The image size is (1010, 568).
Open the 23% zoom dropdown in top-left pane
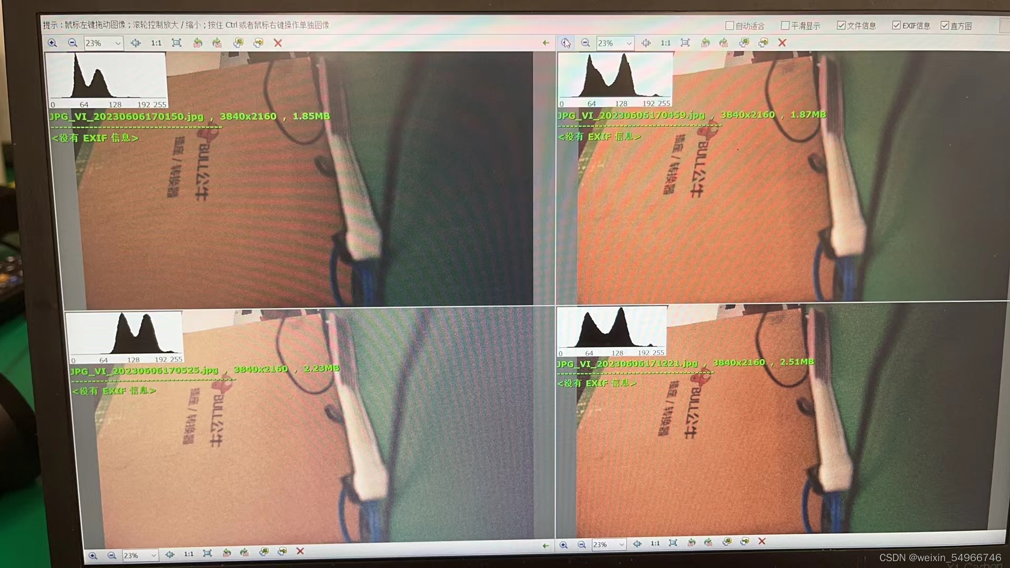118,43
